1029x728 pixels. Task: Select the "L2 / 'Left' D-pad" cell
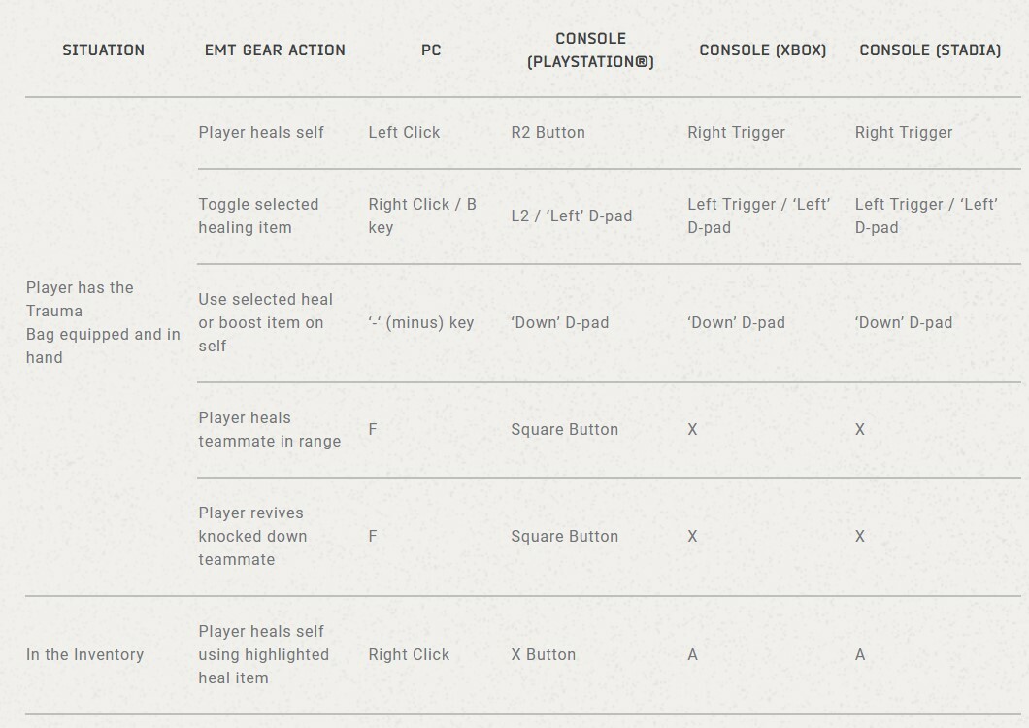pyautogui.click(x=572, y=215)
